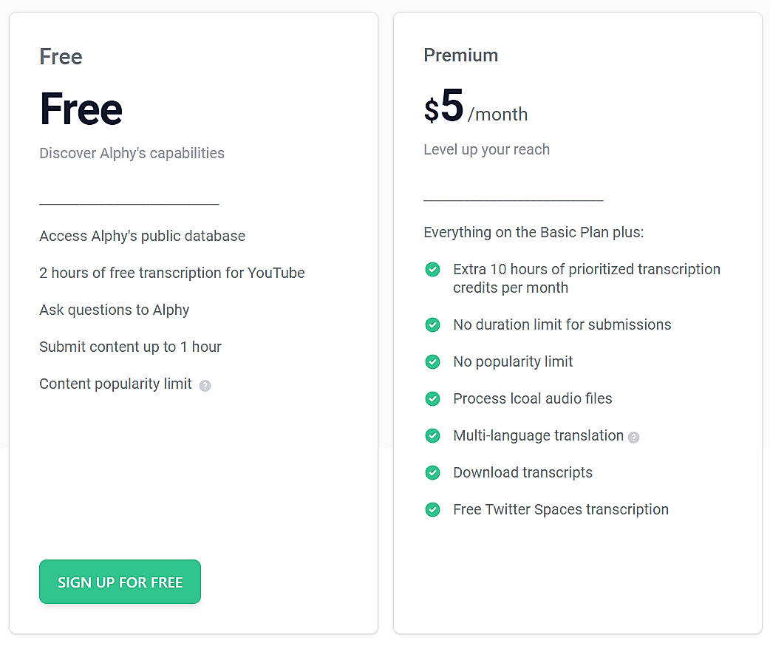Select the checkmark beside No popularity limit
The image size is (770, 646).
(432, 361)
